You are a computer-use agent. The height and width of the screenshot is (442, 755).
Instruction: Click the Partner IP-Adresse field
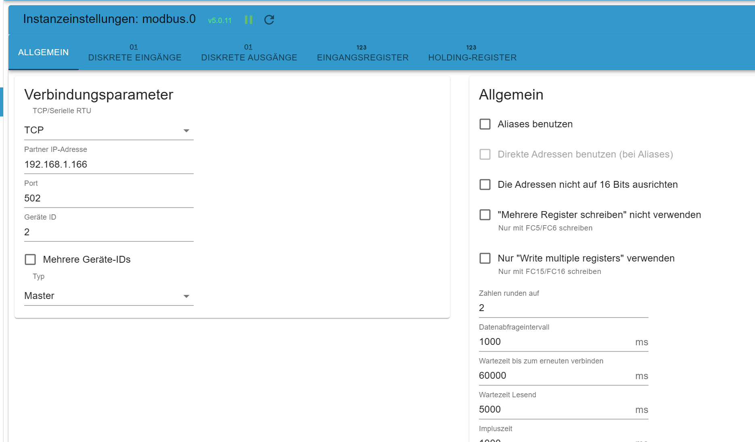coord(109,164)
